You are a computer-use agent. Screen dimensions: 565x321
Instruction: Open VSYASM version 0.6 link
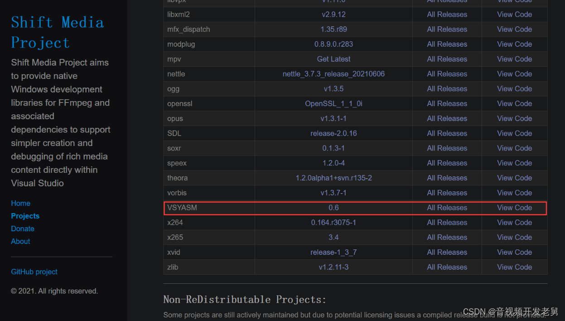tap(334, 208)
